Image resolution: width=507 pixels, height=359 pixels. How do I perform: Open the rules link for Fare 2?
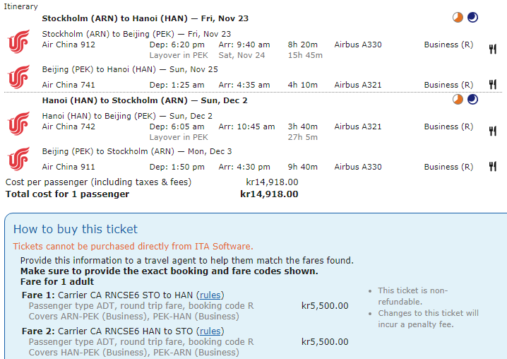[210, 331]
